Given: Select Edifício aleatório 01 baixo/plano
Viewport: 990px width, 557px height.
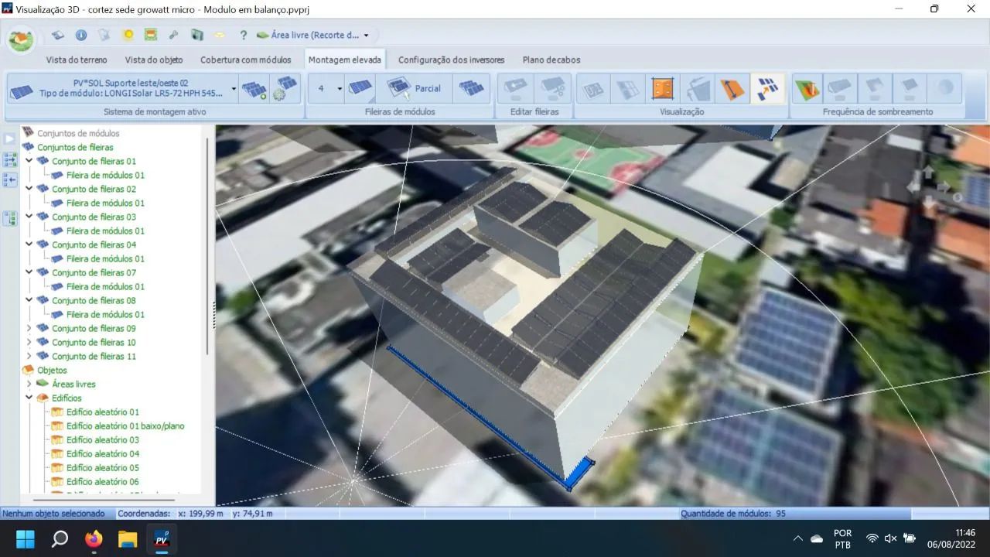Looking at the screenshot, I should tap(125, 425).
